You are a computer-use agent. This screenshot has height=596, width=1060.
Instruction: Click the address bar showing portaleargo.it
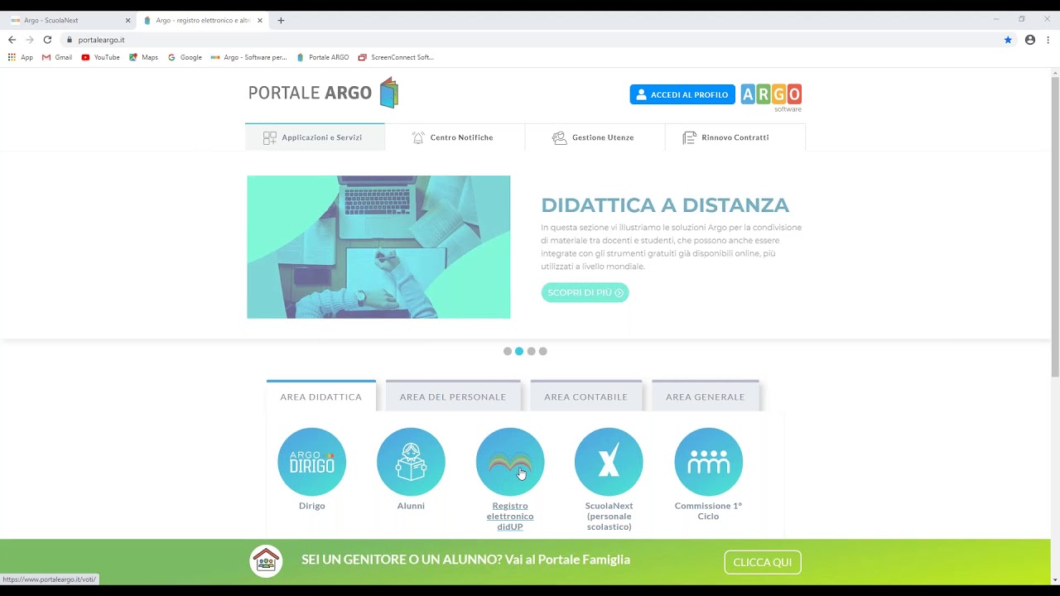click(530, 40)
